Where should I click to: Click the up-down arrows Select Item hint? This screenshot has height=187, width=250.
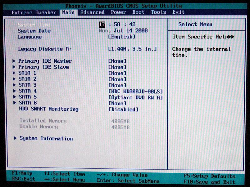[65, 174]
